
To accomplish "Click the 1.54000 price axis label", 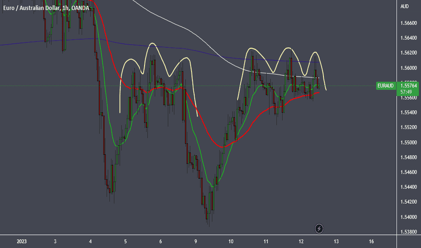I will pyautogui.click(x=409, y=217).
